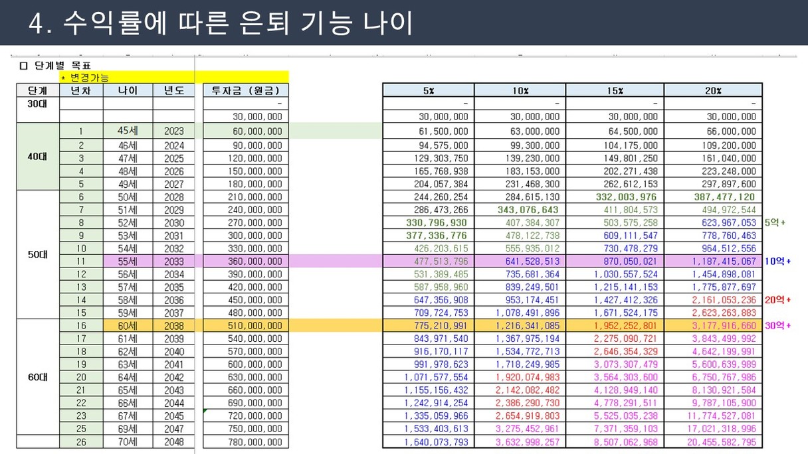
Task: Select the "60세" cell in orange row
Action: 128,326
